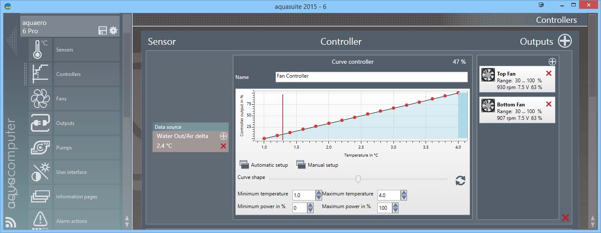Decrease Maximum power with down arrow
Viewport: 601px width, 233px height.
tap(395, 210)
